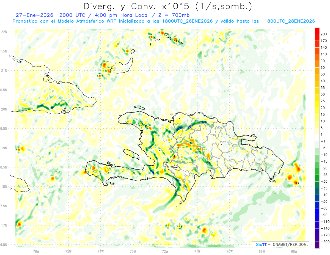
Task: Click the latitude label "18N"
Action: click(x=4, y=187)
